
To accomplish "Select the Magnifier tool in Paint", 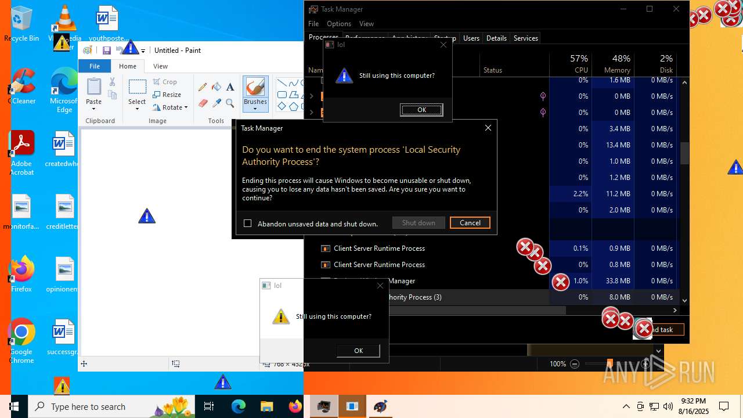I will click(x=230, y=103).
